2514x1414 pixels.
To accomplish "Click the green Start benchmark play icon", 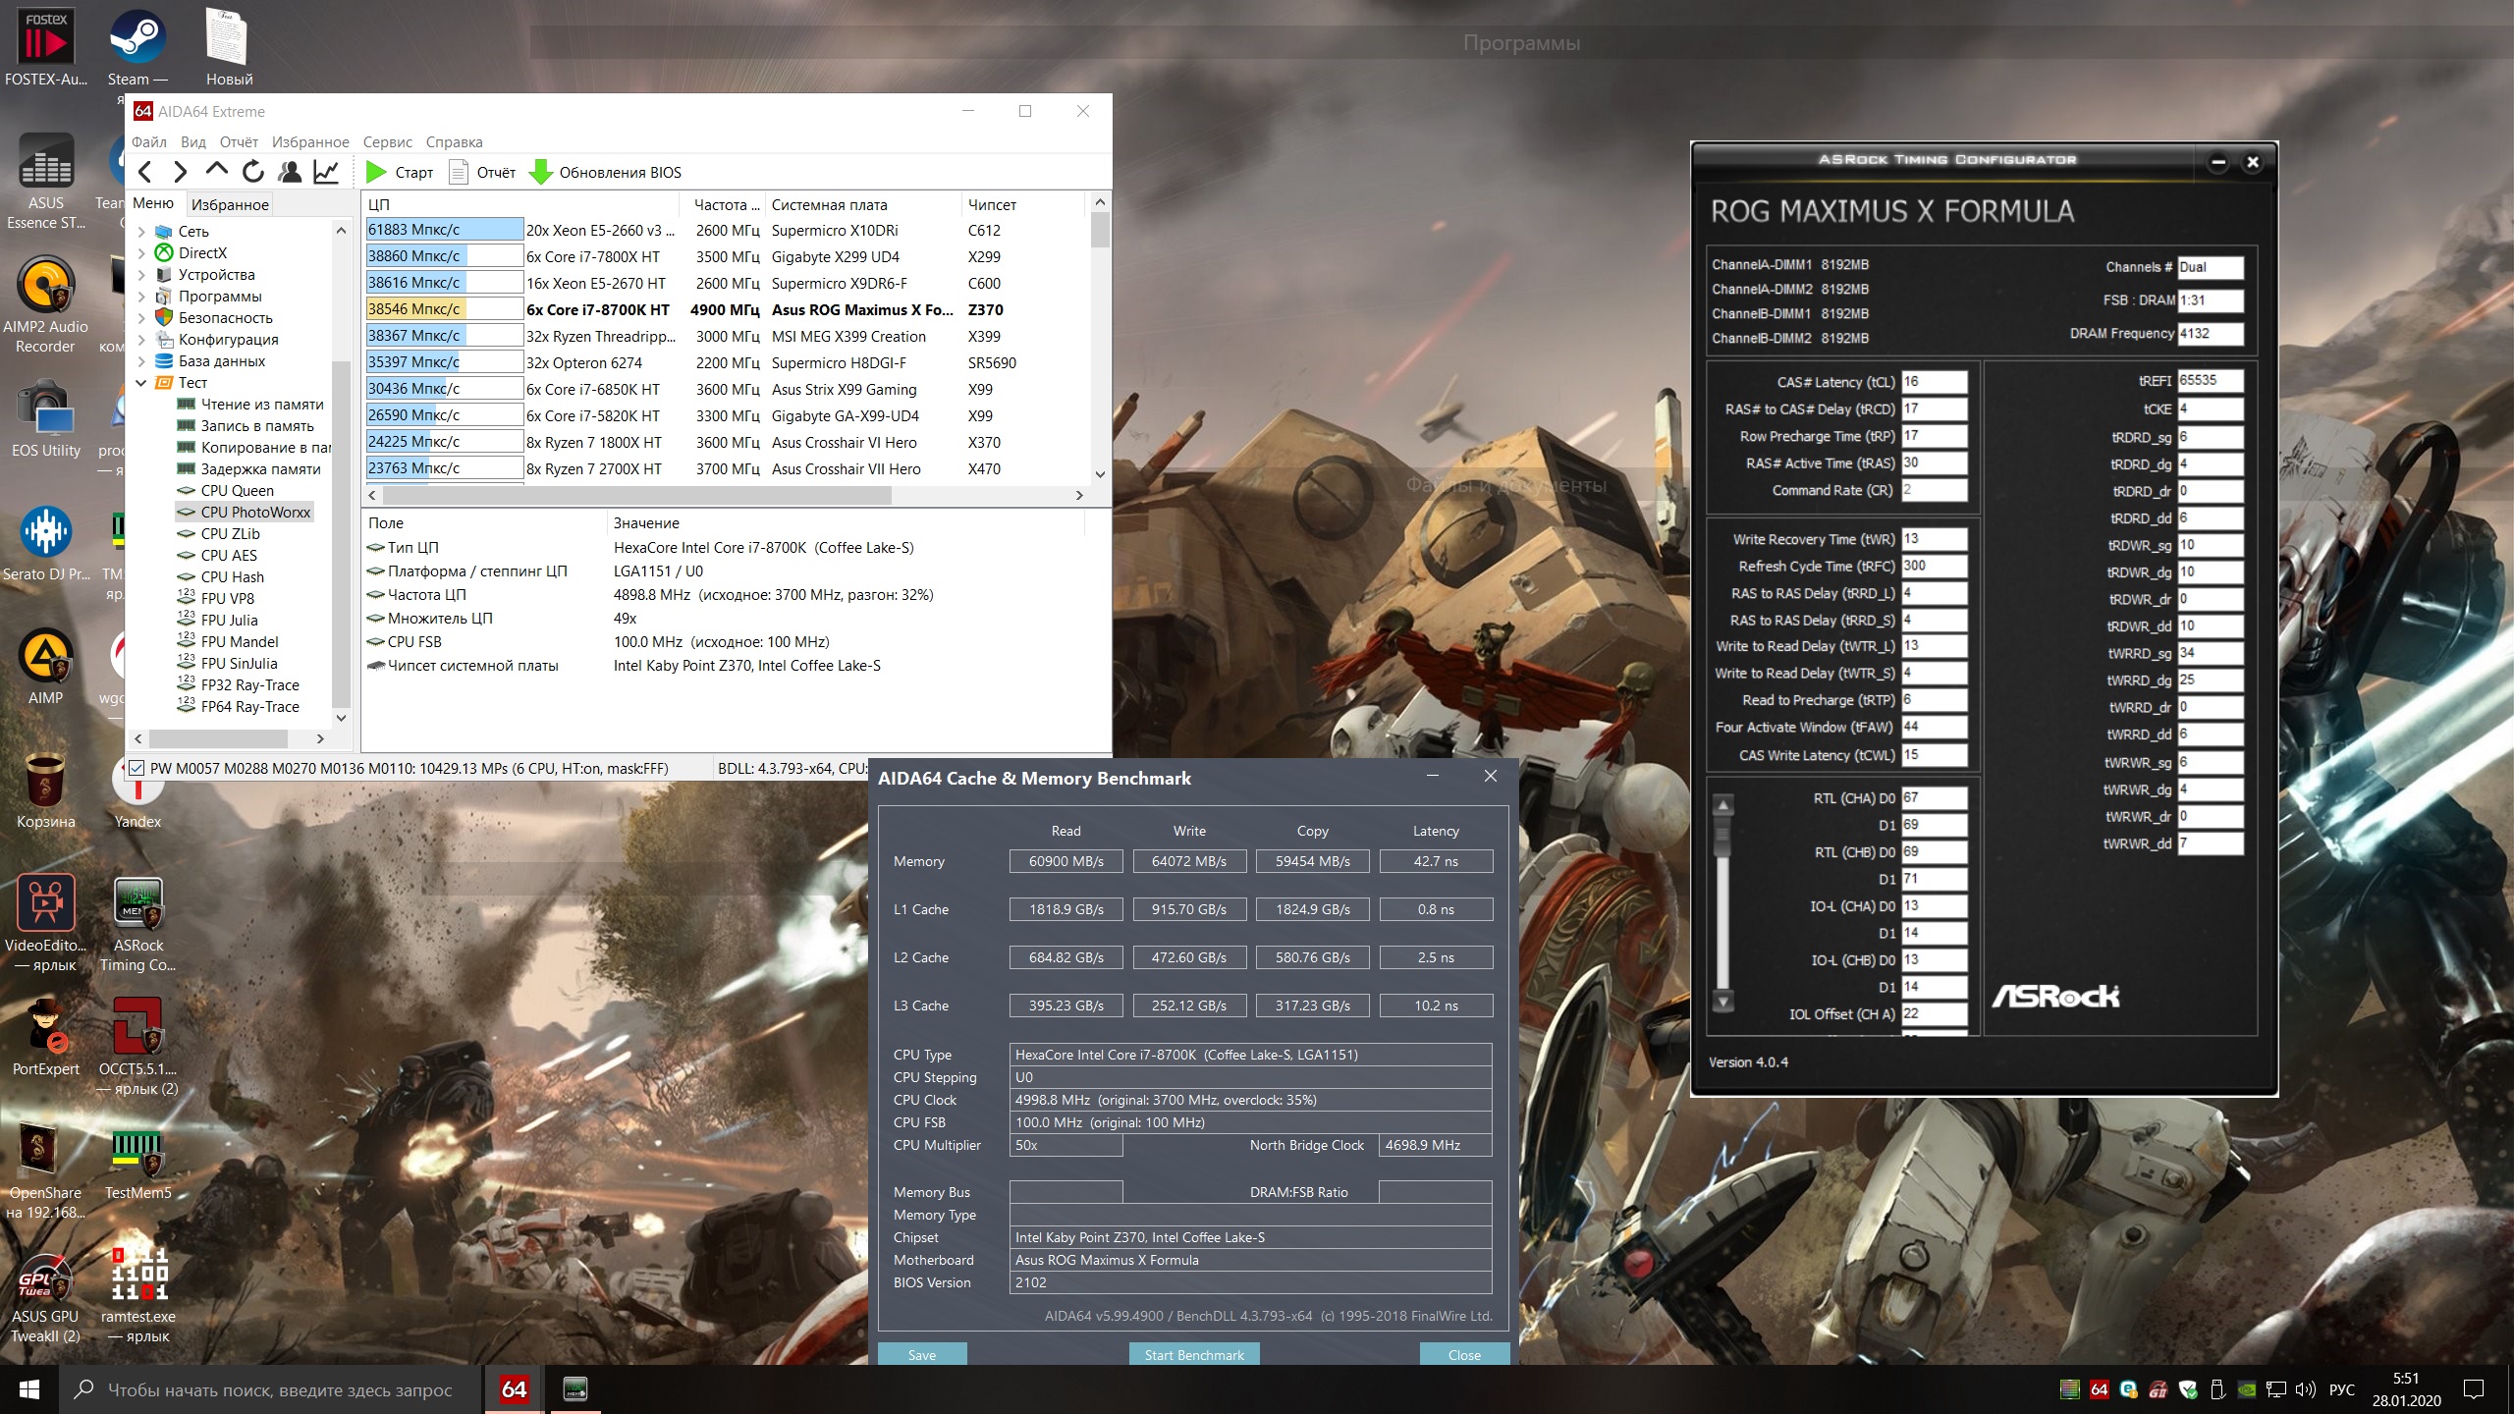I will pyautogui.click(x=375, y=172).
